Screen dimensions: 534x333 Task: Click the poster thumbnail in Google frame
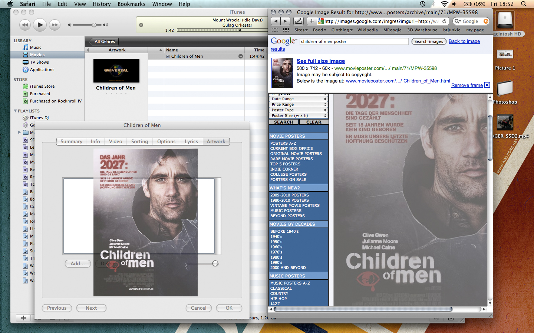282,73
